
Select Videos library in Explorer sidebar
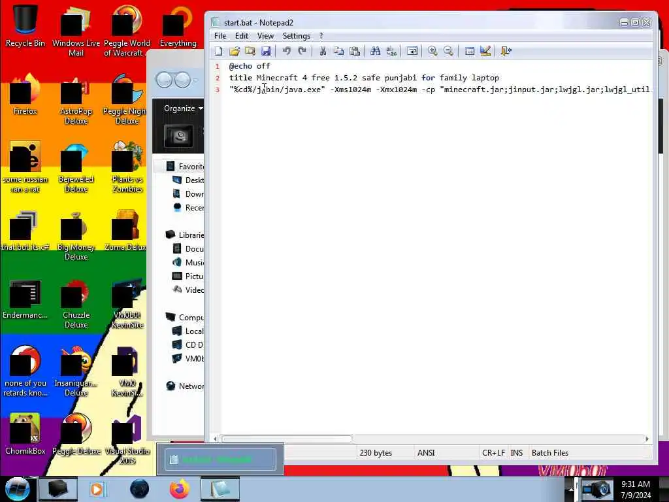pyautogui.click(x=188, y=290)
